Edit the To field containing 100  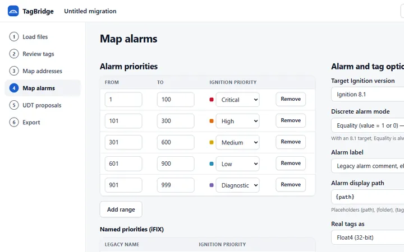click(x=176, y=100)
